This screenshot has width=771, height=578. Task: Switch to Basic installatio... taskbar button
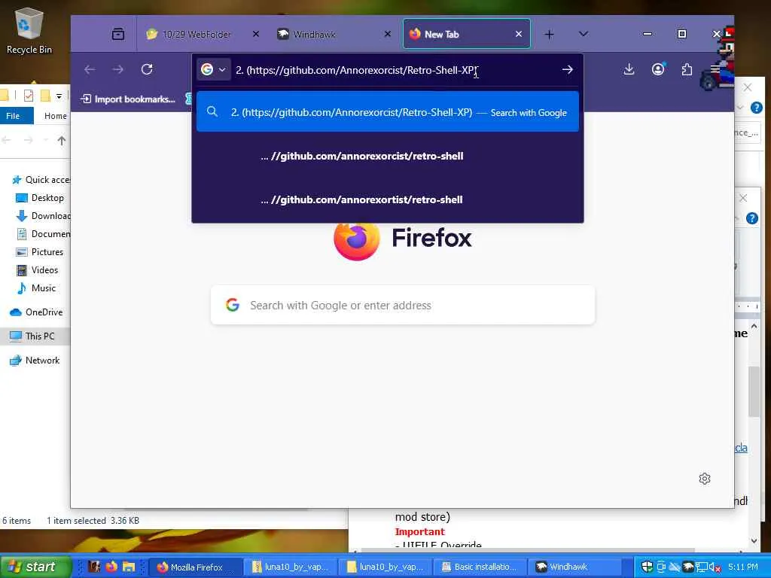pos(480,567)
